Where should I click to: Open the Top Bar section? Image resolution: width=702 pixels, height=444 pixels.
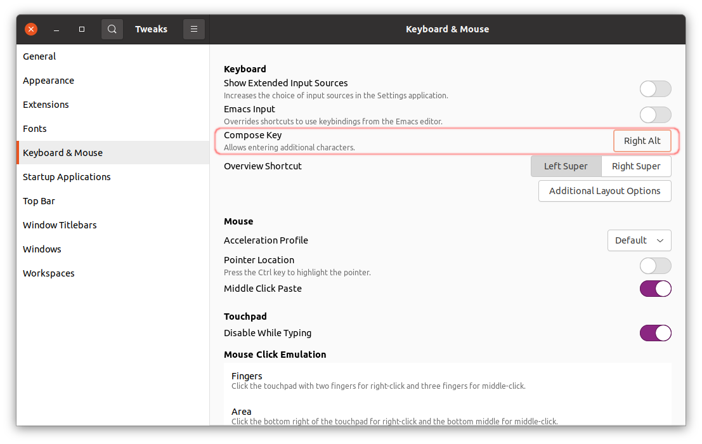coord(113,201)
